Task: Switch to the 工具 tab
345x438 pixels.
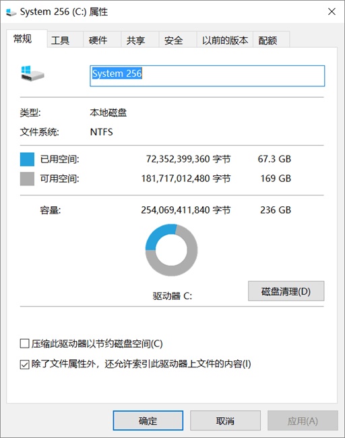Action: pos(65,40)
